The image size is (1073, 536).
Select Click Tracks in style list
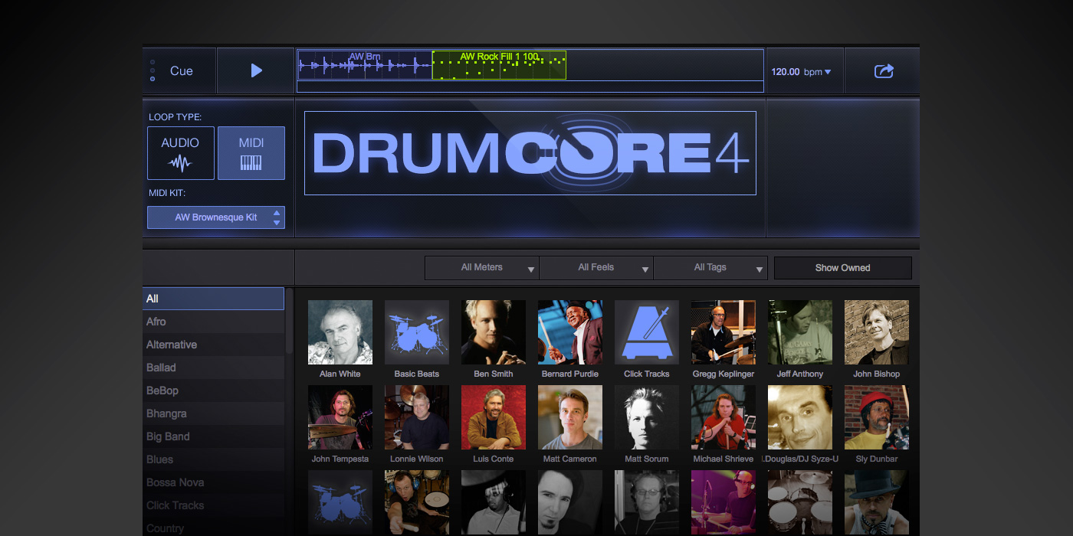pos(213,505)
